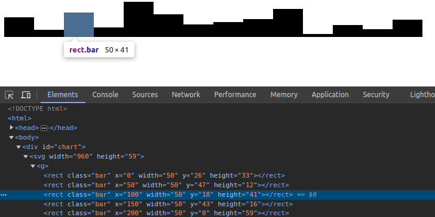Viewport: 435px width, 217px height.
Task: Switch to the Network tab
Action: pos(186,95)
